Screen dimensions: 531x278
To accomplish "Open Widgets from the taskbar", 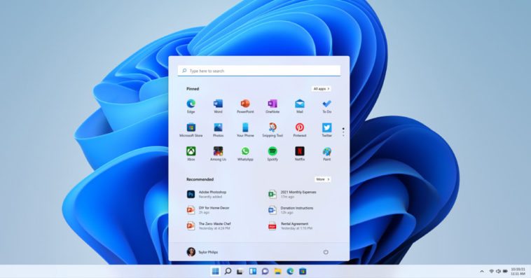I will (253, 271).
